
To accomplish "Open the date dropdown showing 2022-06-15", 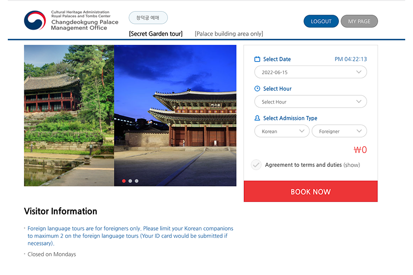I will tap(311, 72).
